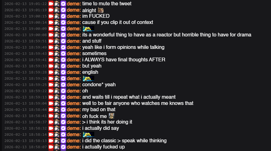Click the hamster emote after "oh fuck me"
This screenshot has width=271, height=151.
pyautogui.click(x=111, y=116)
